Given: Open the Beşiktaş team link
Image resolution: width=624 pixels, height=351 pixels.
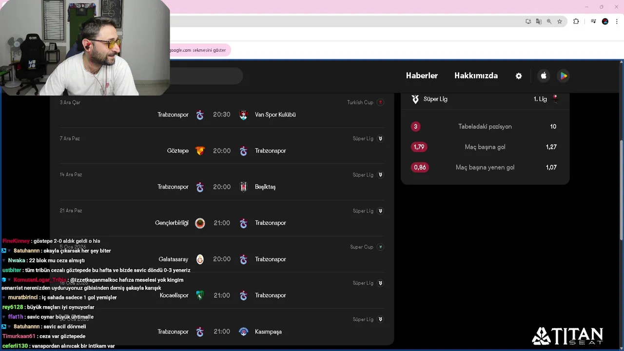Looking at the screenshot, I should 265,187.
